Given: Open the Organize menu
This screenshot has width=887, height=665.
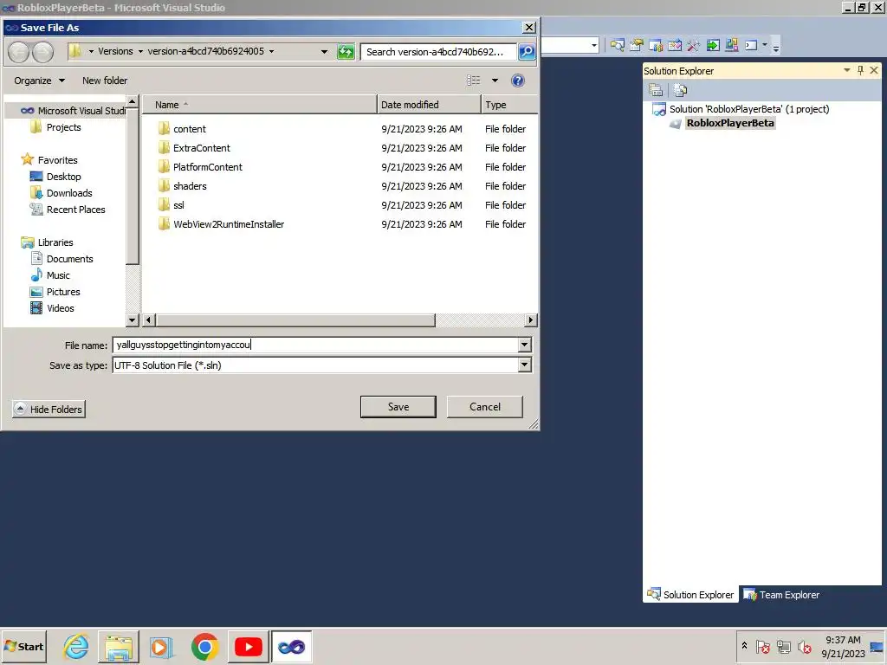Looking at the screenshot, I should [x=39, y=81].
